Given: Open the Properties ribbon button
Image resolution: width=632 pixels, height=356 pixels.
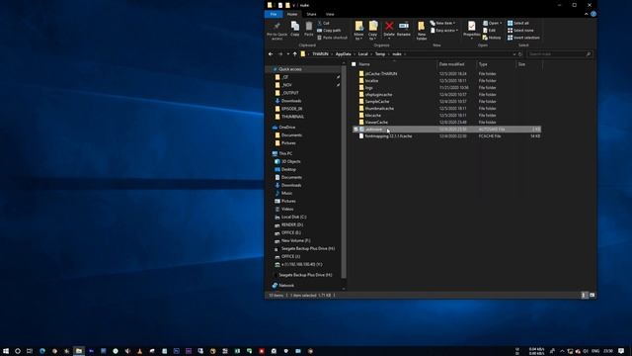Looking at the screenshot, I should point(471,30).
